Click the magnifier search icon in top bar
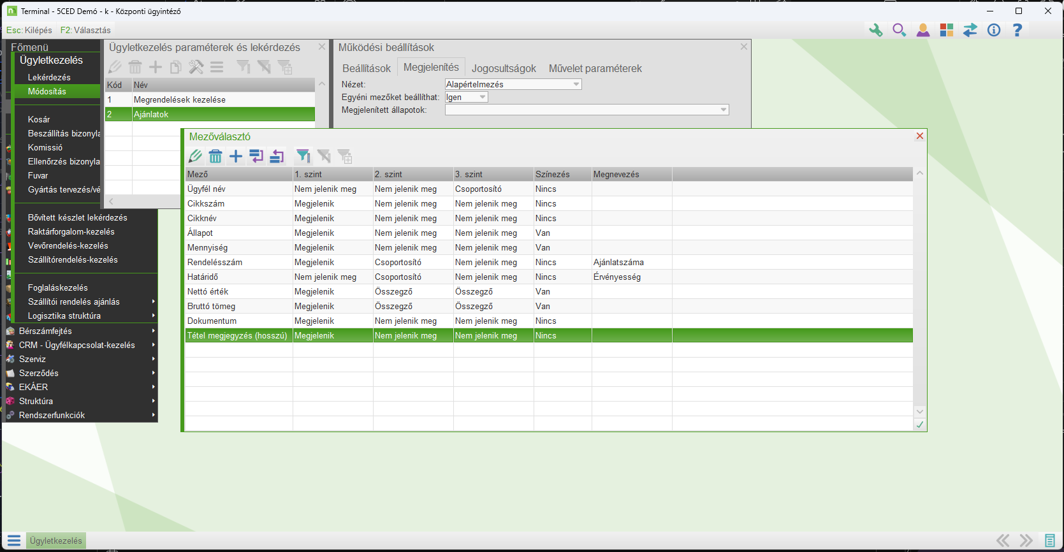 point(899,30)
